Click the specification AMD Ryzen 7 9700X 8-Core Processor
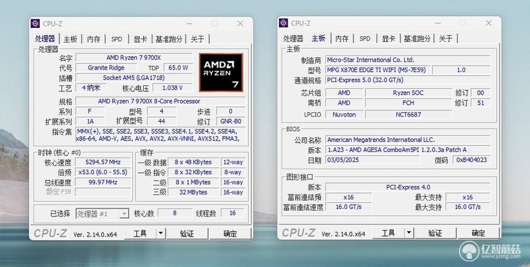 [160, 101]
